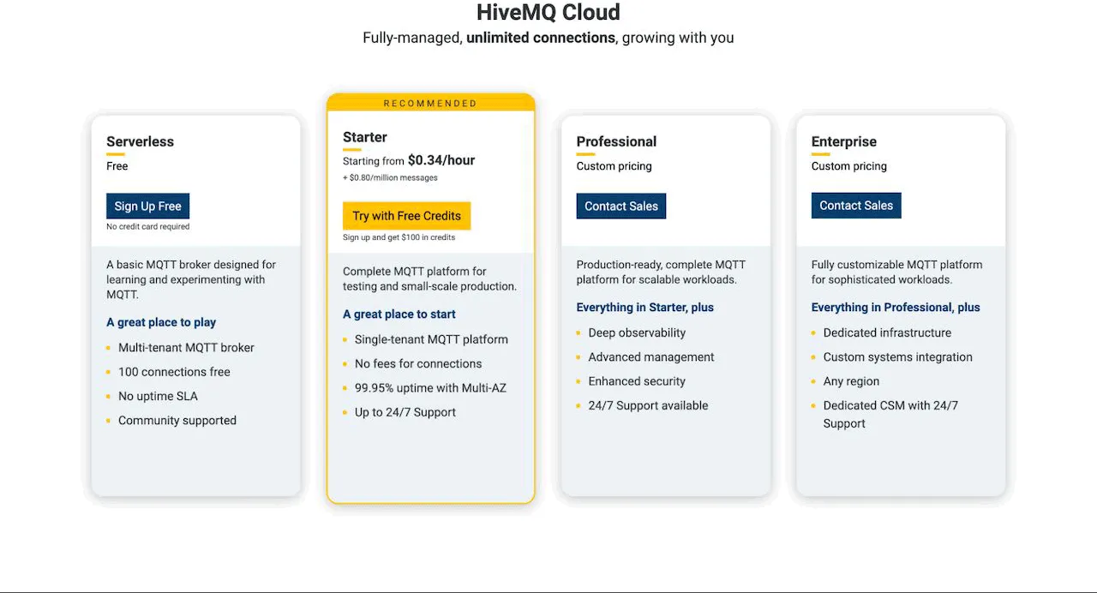1097x593 pixels.
Task: Click 'A basic MQTT broker designed' description
Action: click(x=191, y=279)
